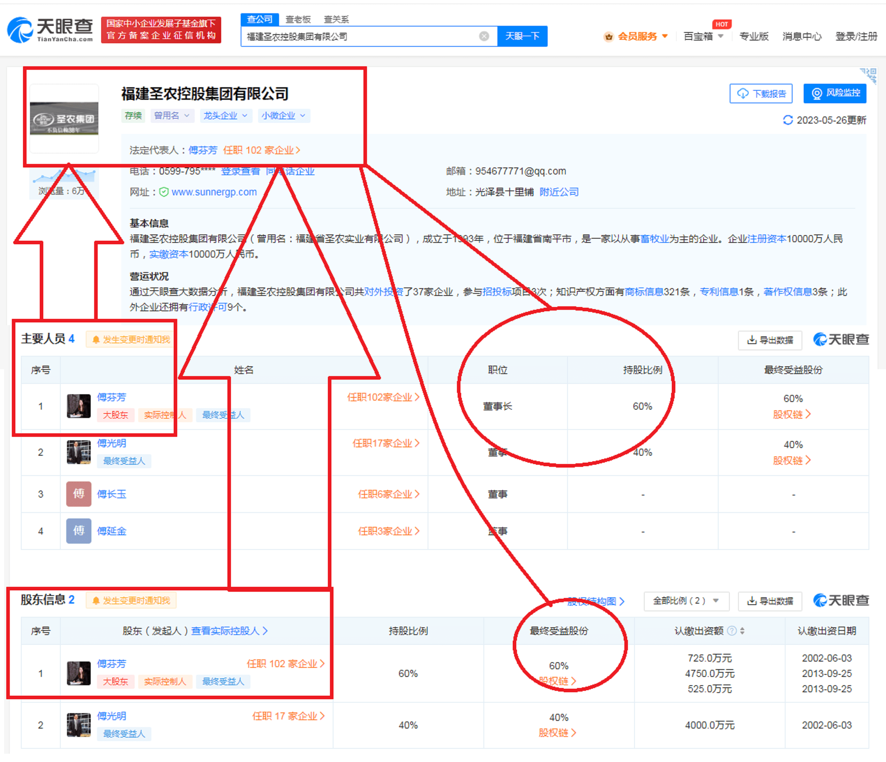Open 傅延金 name link
This screenshot has height=762, width=886.
click(112, 531)
